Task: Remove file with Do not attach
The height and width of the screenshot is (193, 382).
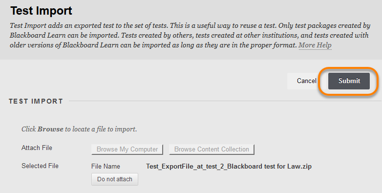Action: [x=115, y=179]
